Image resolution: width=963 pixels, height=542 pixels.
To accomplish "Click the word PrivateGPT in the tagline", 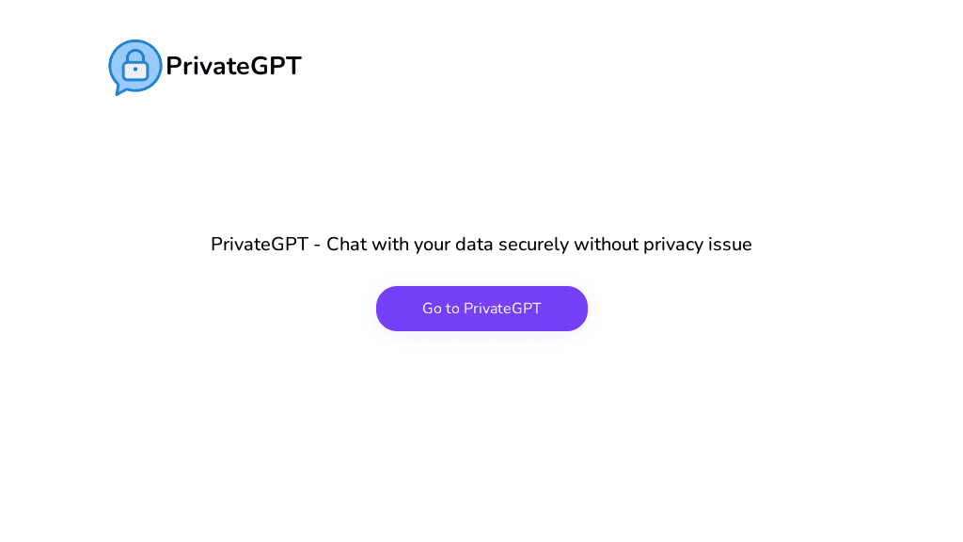I will tap(260, 244).
